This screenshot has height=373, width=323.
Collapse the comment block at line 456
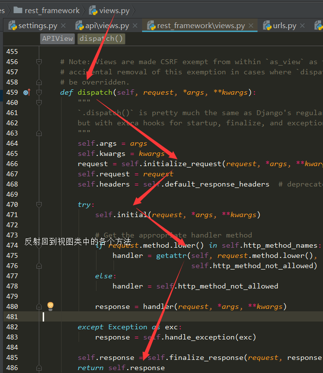click(39, 62)
